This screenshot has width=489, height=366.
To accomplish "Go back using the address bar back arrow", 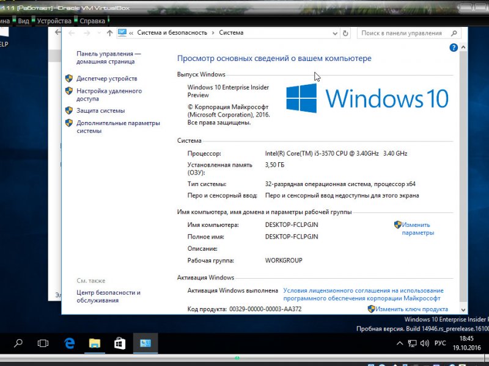I will pyautogui.click(x=72, y=33).
